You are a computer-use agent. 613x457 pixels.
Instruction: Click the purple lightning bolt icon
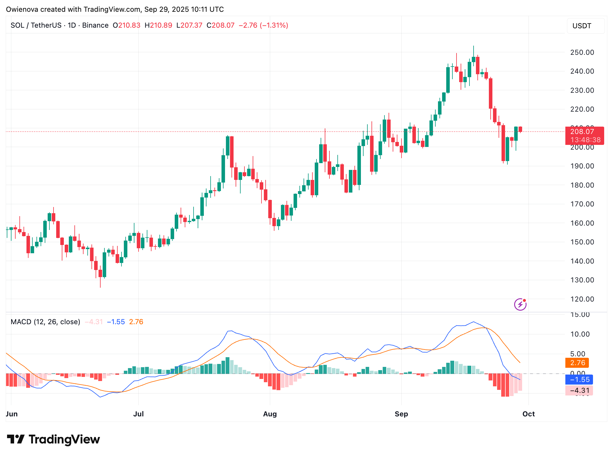(x=520, y=304)
